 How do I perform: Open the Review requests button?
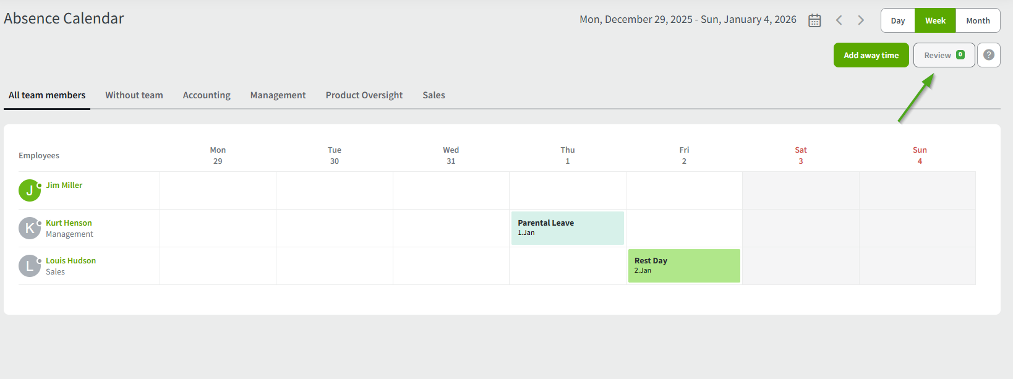944,55
